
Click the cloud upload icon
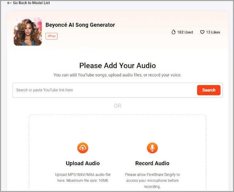tap(83, 148)
